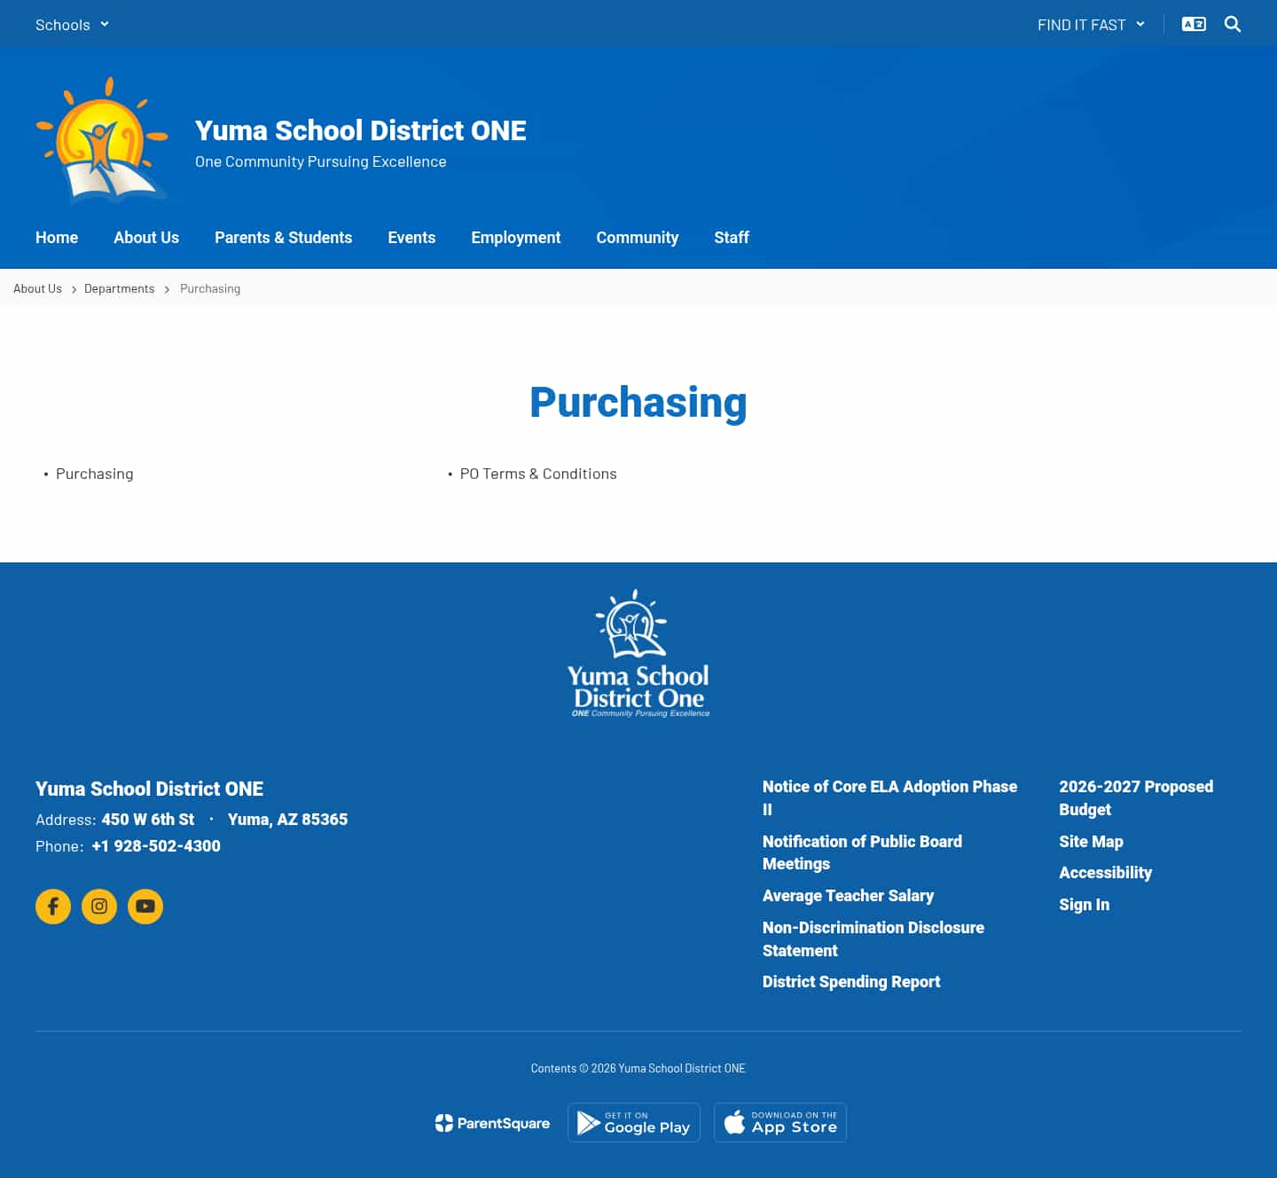Open the 2026-2027 Proposed Budget link
This screenshot has width=1277, height=1178.
click(x=1136, y=797)
